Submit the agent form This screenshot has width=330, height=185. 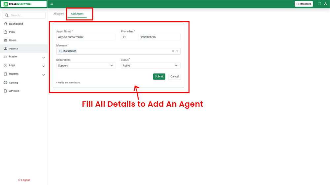point(159,76)
